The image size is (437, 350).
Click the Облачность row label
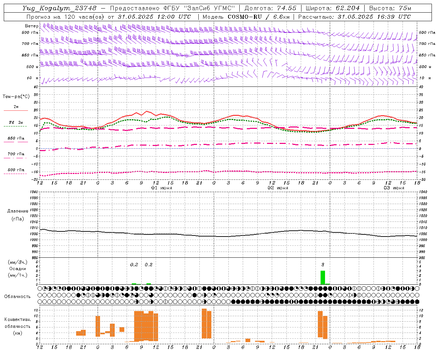point(17,297)
